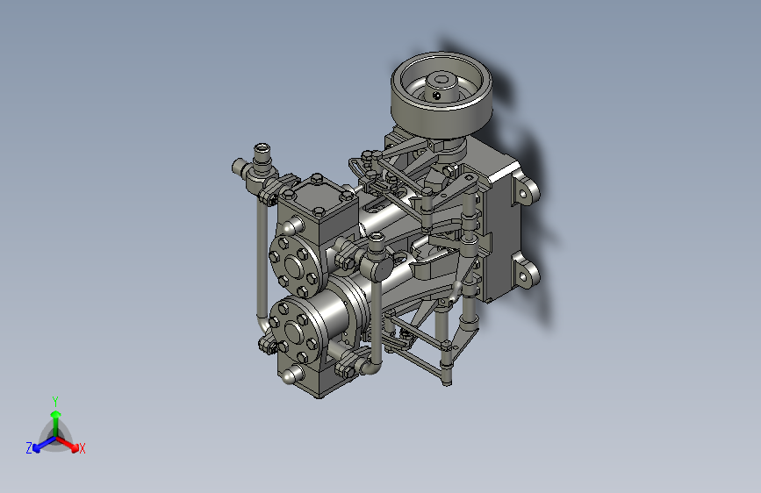
Task: Select the flywheel pulley on the engine model
Action: pyautogui.click(x=442, y=96)
